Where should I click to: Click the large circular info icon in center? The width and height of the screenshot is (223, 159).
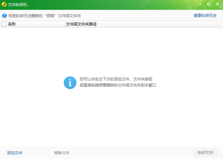(70, 82)
